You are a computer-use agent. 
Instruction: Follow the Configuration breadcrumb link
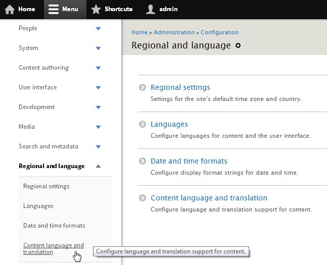[x=219, y=32]
